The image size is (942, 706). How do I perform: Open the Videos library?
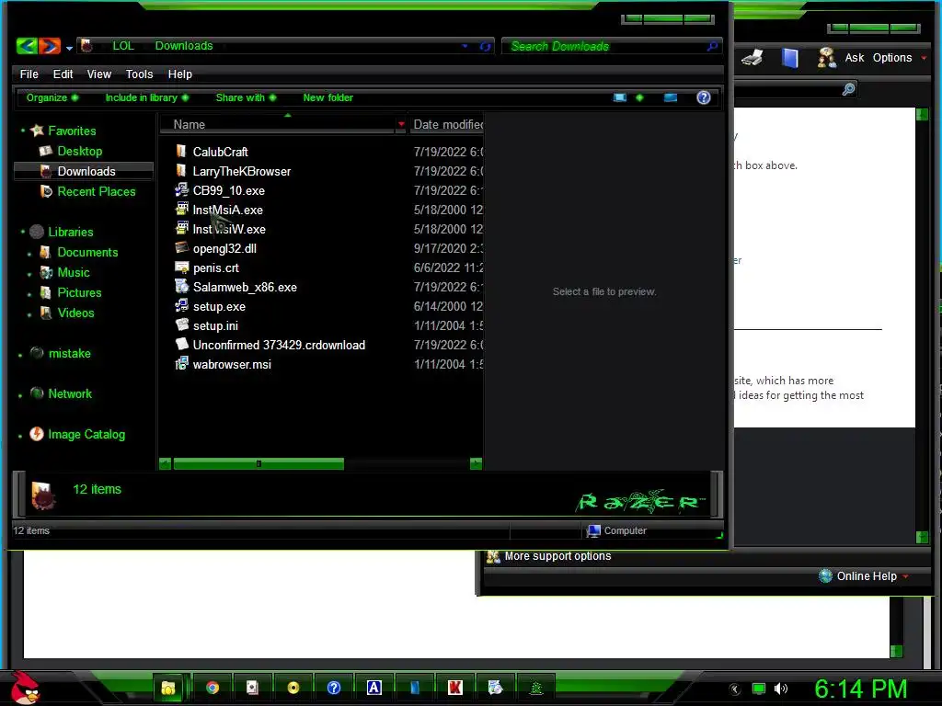75,313
